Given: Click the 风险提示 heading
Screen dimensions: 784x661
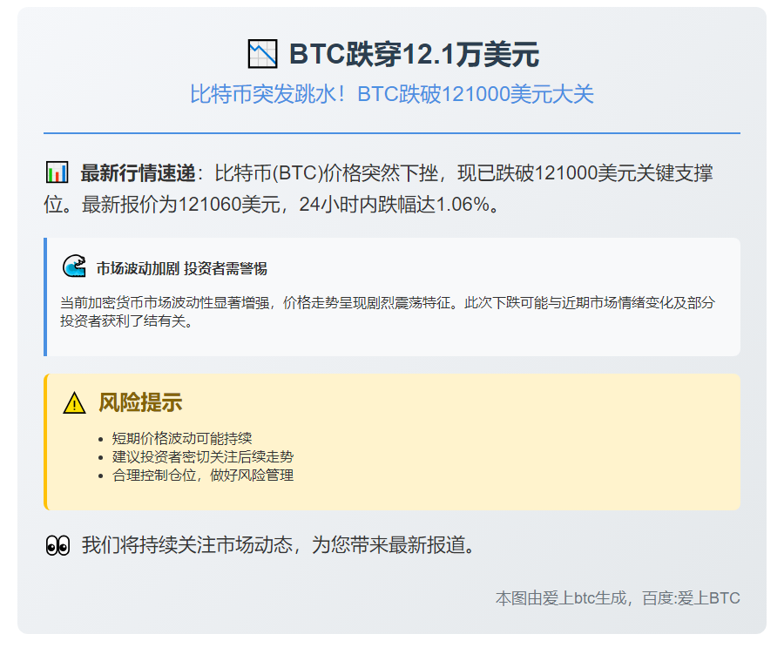Looking at the screenshot, I should coord(139,402).
